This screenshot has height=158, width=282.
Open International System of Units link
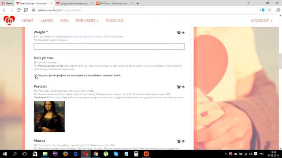[85, 36]
